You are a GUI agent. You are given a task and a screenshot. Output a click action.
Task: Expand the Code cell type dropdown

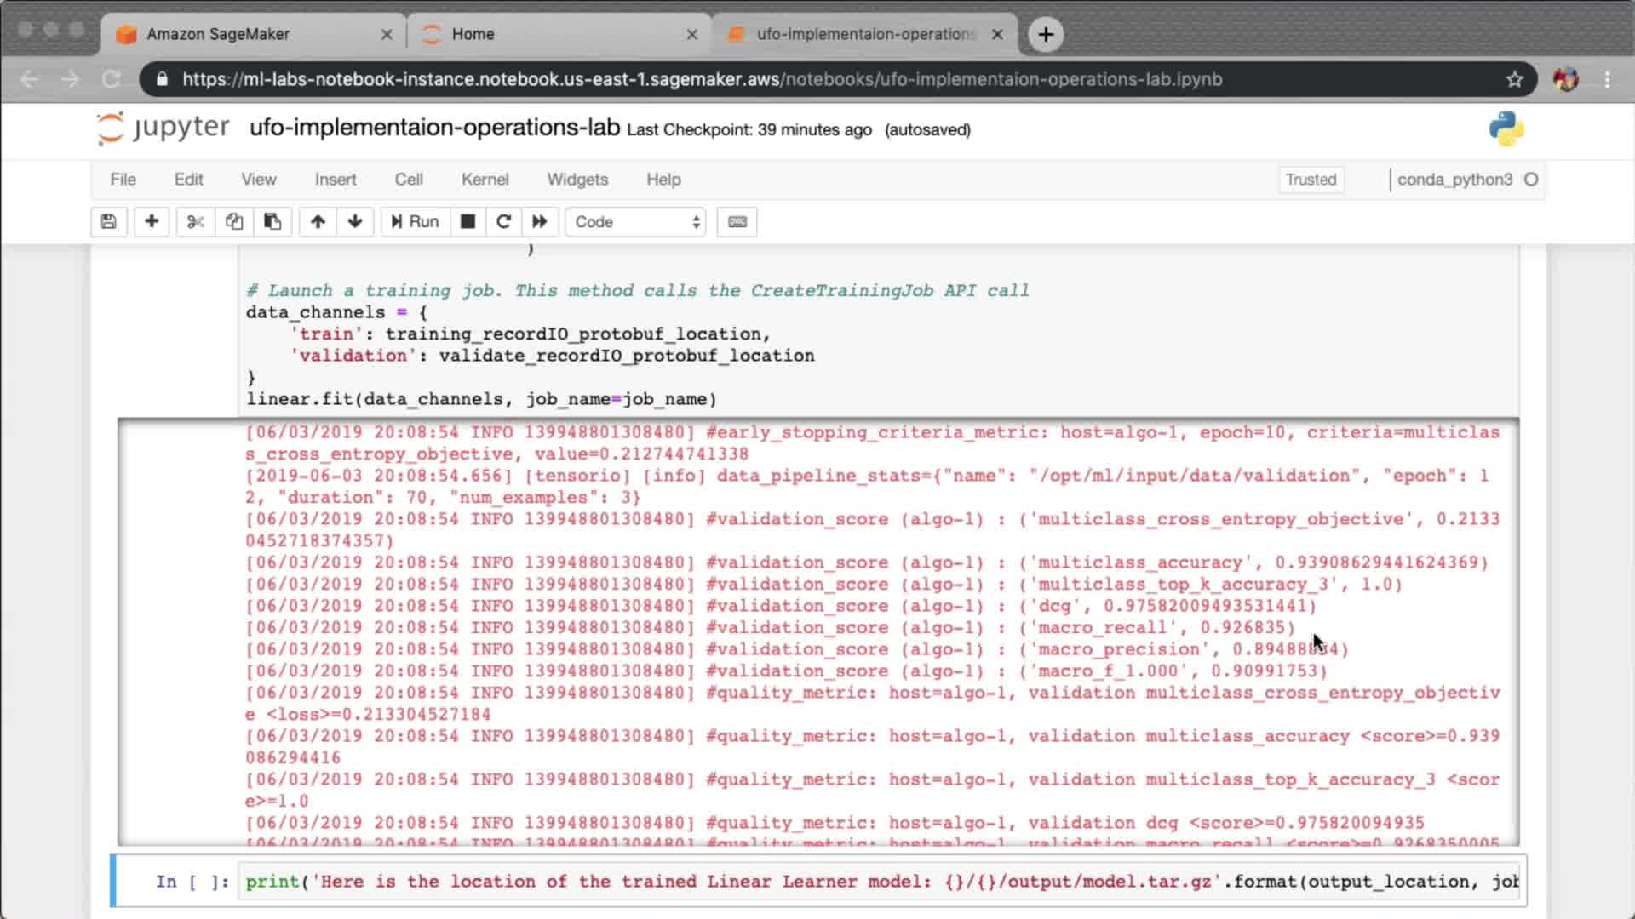pos(636,222)
